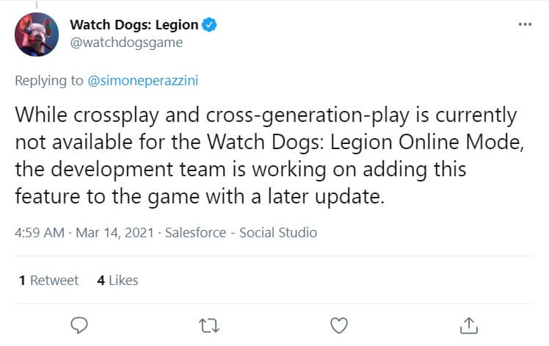Open the share tweet icon

click(x=468, y=325)
